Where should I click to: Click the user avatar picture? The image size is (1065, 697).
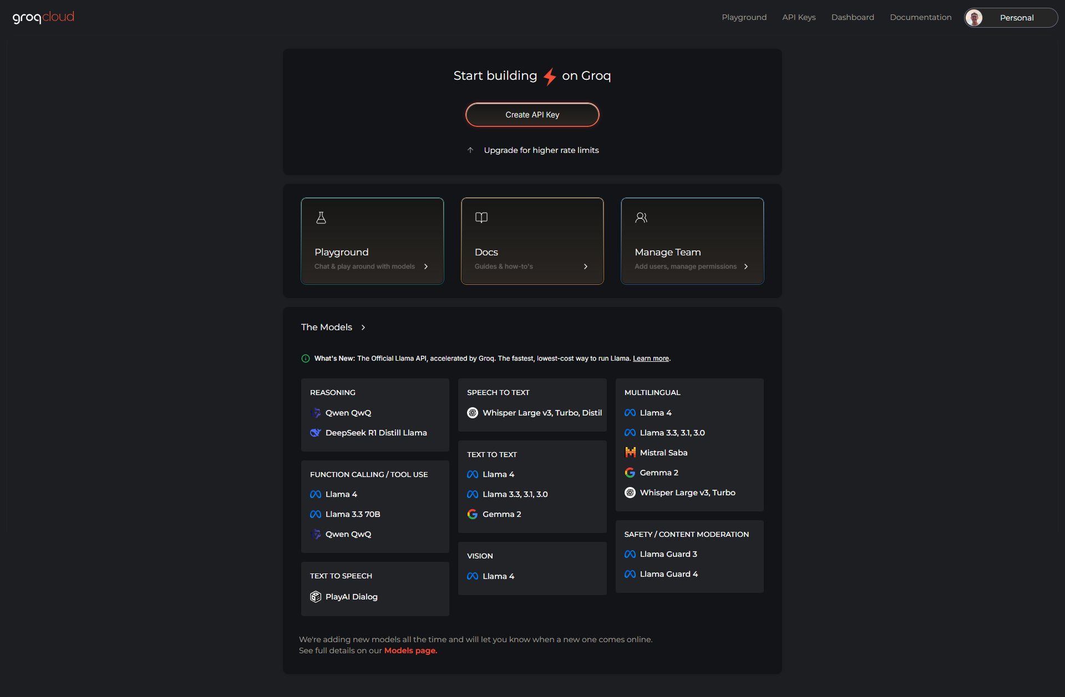click(974, 18)
